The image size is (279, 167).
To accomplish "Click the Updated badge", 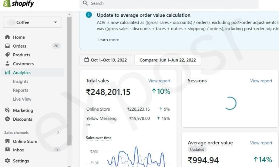I will pos(197,149).
